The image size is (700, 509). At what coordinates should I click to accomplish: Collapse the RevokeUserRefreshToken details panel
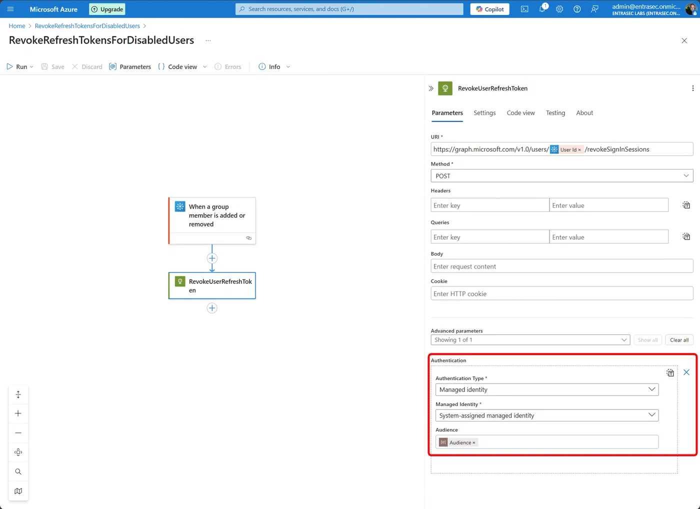[431, 88]
